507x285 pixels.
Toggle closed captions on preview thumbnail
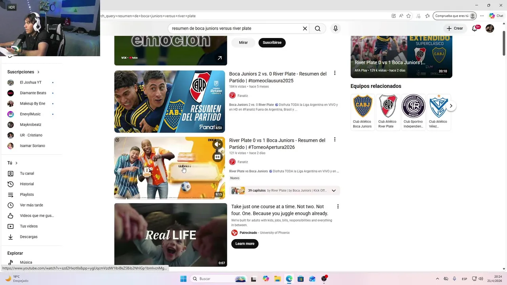click(217, 157)
